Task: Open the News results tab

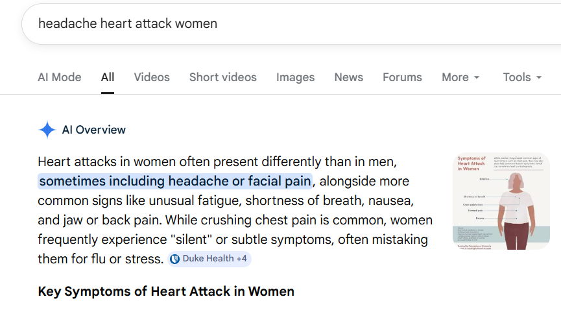Action: coord(348,77)
